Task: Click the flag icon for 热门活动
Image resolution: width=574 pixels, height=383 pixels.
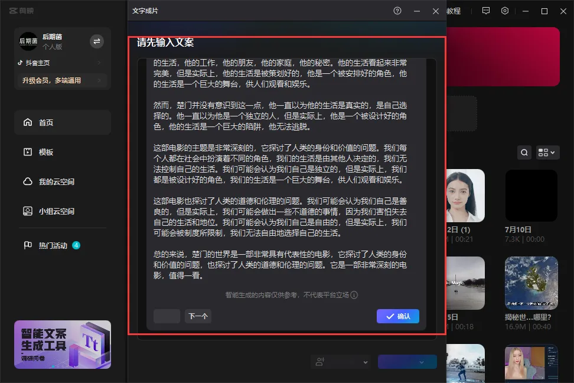Action: [28, 245]
